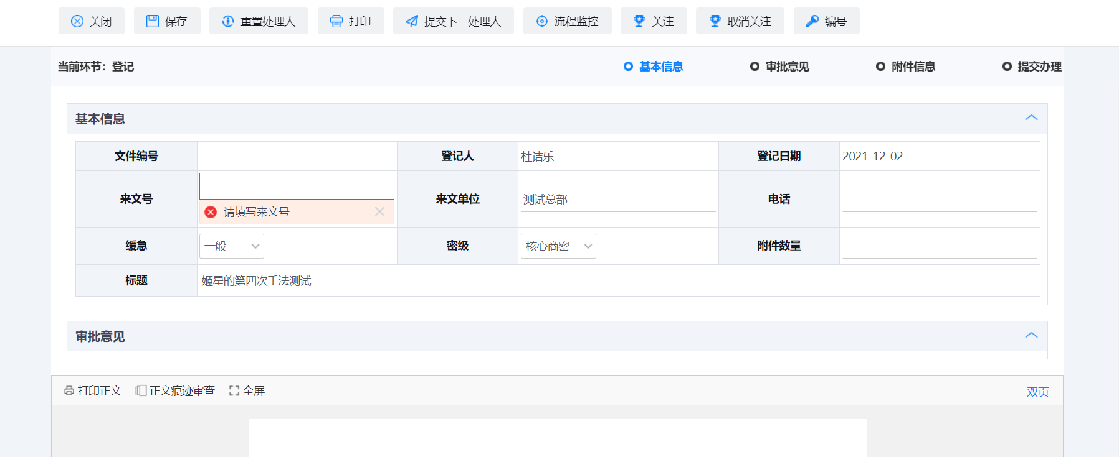Print the document using 打印 icon
This screenshot has height=457, width=1119.
336,21
